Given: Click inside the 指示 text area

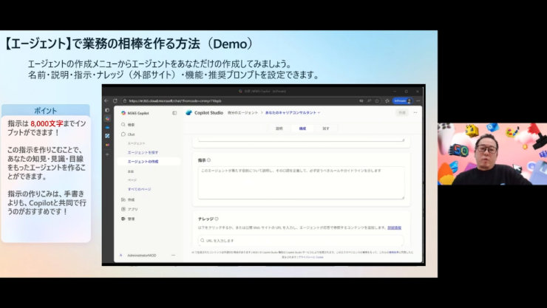Looking at the screenshot, I should [301, 183].
